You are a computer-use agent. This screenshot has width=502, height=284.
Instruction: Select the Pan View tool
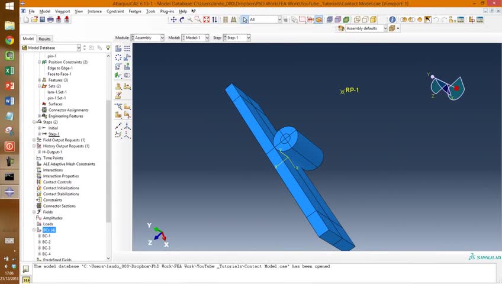tap(173, 20)
